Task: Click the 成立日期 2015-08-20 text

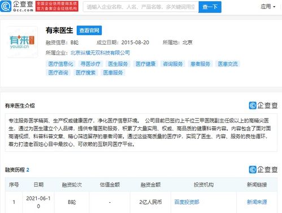Action: [123, 42]
